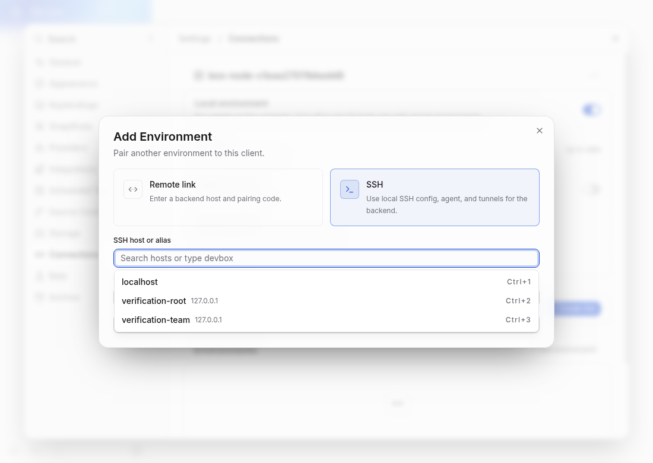Click the Ctrl+3 shortcut label
The height and width of the screenshot is (463, 653).
point(518,320)
